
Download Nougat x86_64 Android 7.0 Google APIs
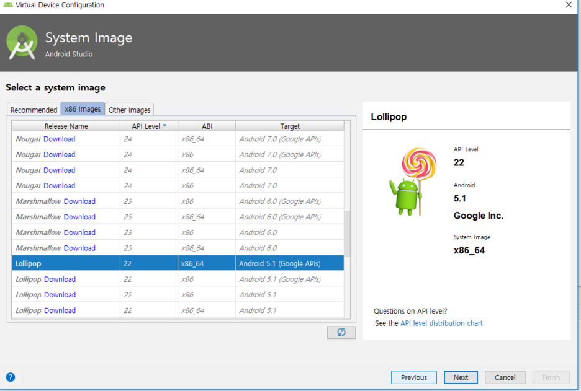[x=60, y=139]
